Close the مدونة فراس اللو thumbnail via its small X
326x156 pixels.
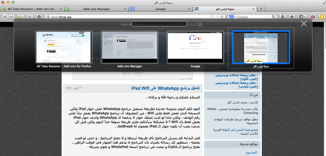tap(286, 35)
